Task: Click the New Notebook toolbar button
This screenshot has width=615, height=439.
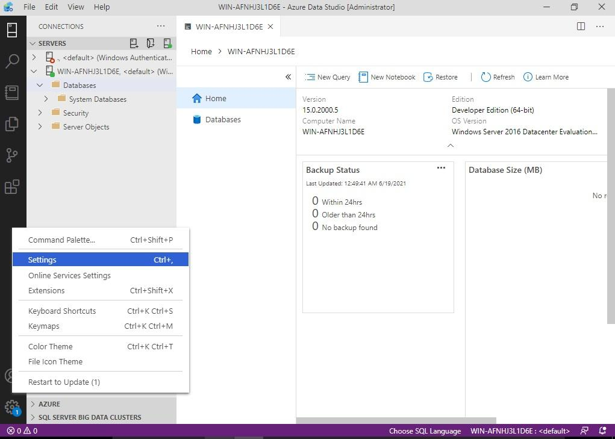Action: (x=387, y=77)
